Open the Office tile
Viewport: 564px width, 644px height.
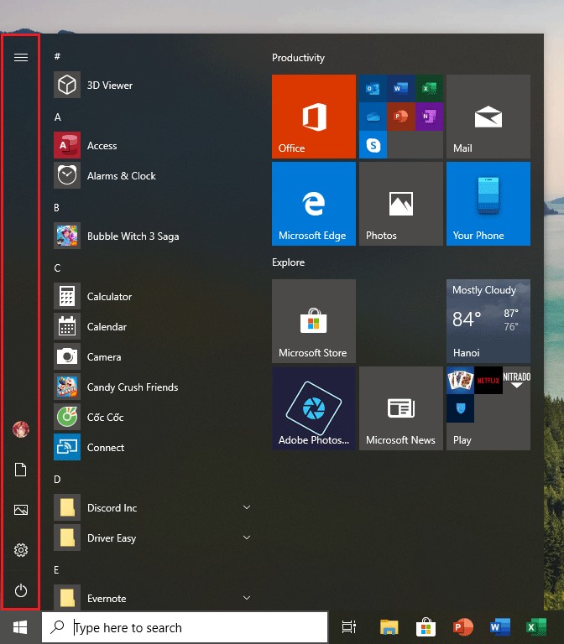[x=314, y=117]
